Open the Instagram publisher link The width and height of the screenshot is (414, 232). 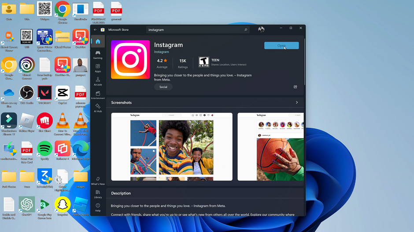click(x=161, y=52)
